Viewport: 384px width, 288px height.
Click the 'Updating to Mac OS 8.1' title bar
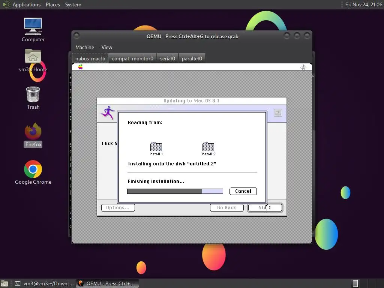[192, 100]
